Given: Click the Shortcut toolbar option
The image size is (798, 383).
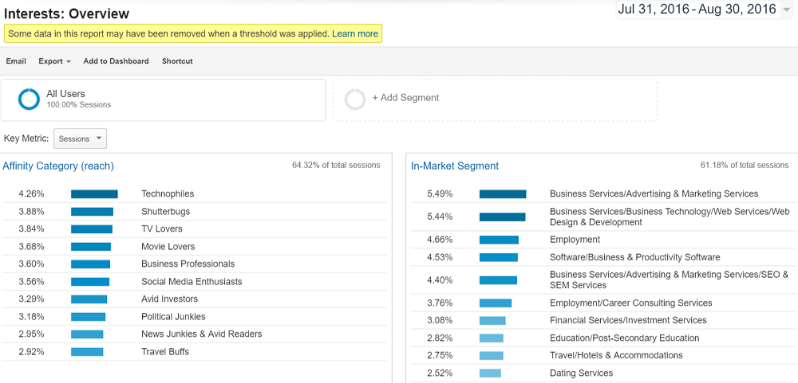Looking at the screenshot, I should [x=177, y=61].
